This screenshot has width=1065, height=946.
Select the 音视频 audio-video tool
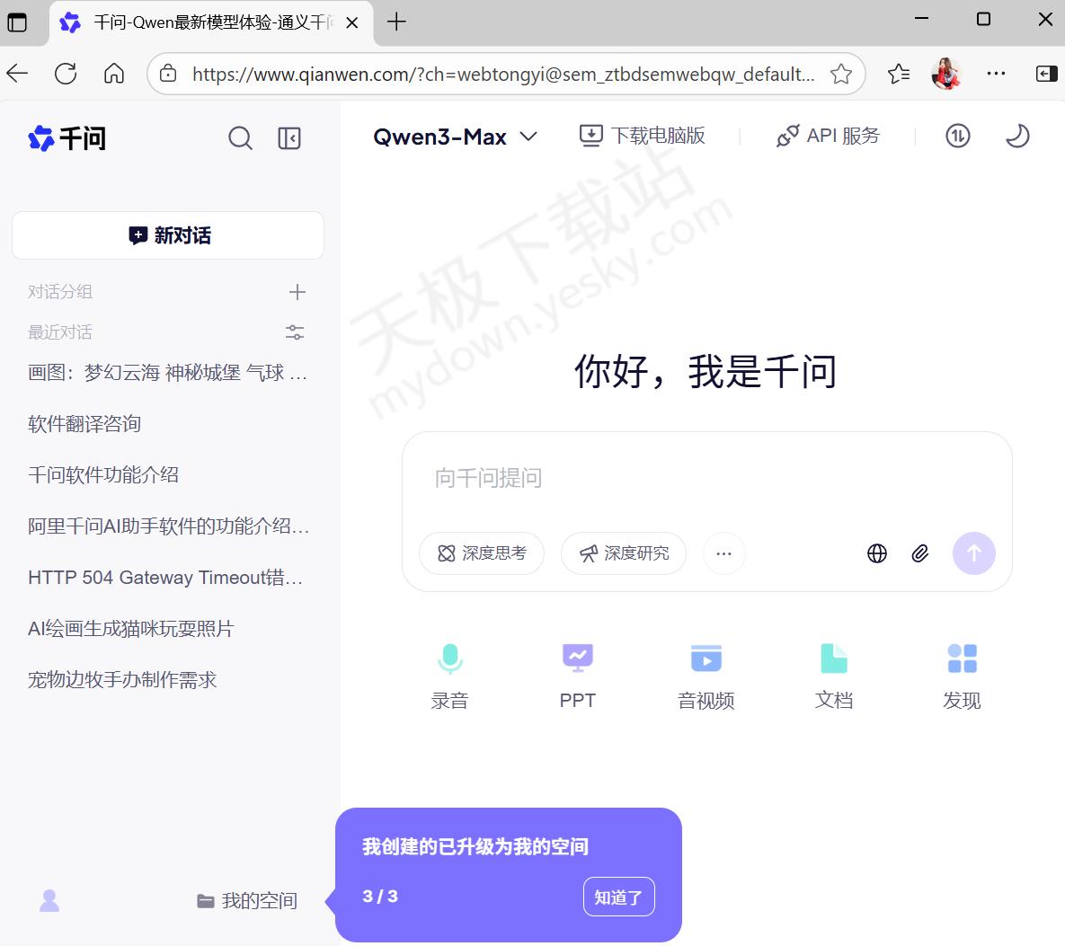tap(706, 676)
